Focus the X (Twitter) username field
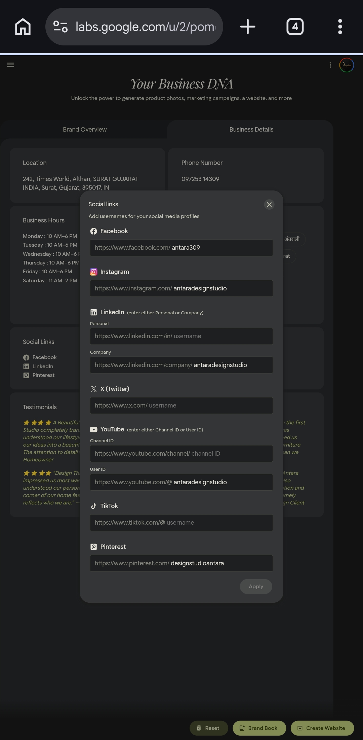Viewport: 363px width, 740px height. [182, 406]
